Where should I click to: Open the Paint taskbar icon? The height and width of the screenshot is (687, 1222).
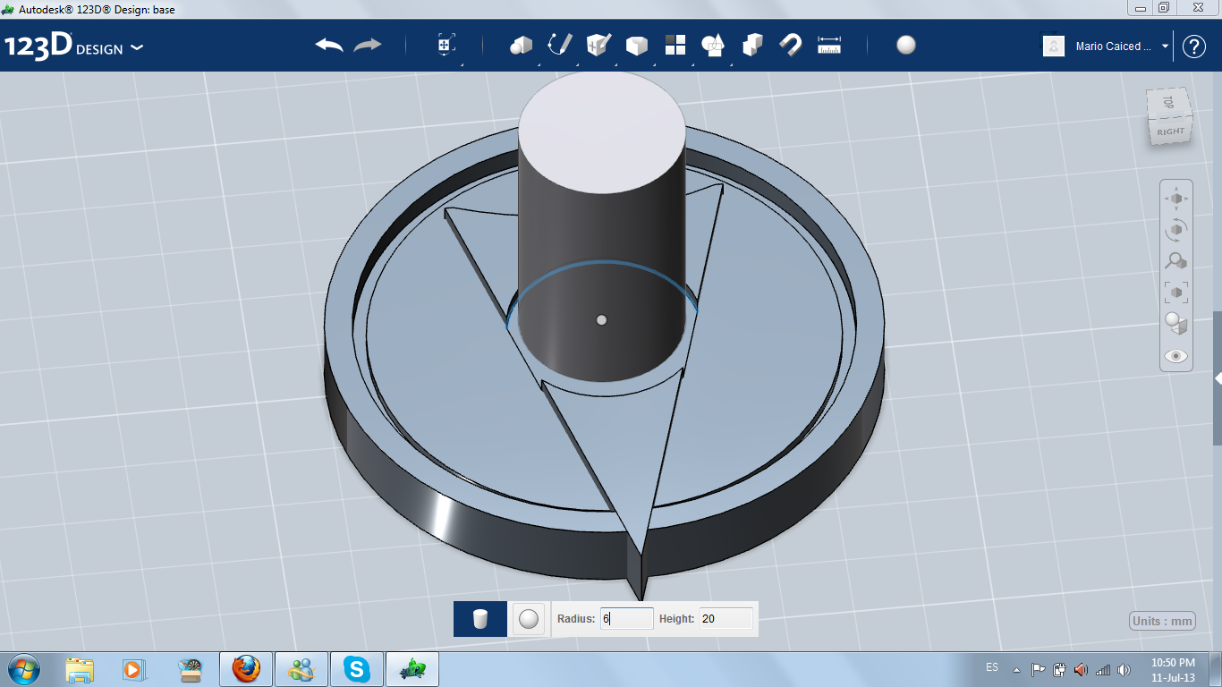click(x=190, y=668)
